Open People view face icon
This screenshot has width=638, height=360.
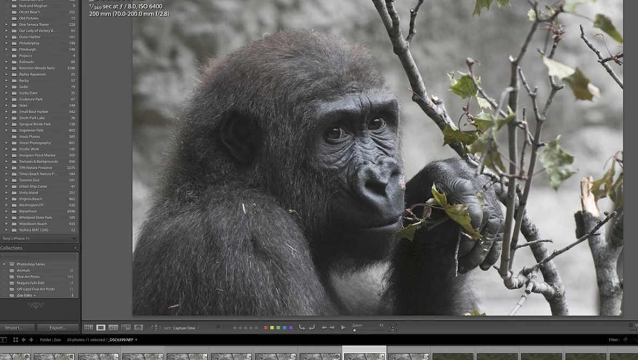pos(139,328)
